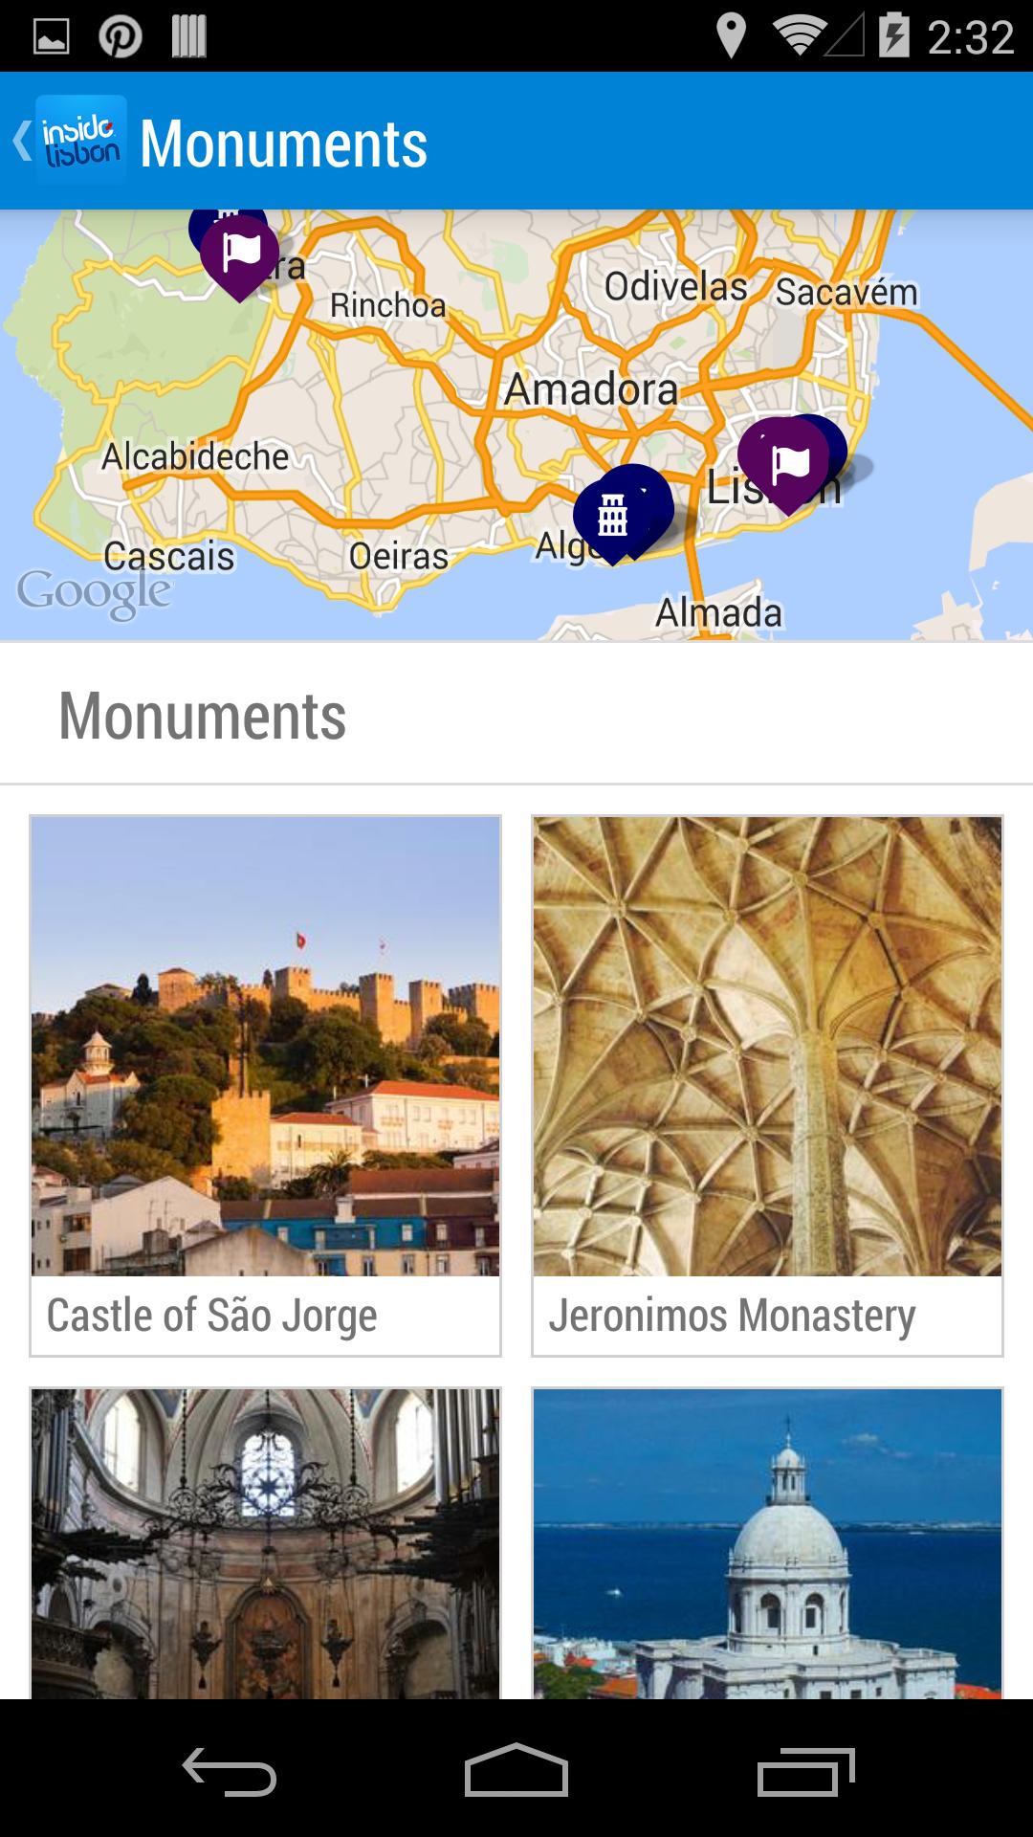Tap the back chevron beside the logo
Screen dimensions: 1033x1837
(21, 141)
